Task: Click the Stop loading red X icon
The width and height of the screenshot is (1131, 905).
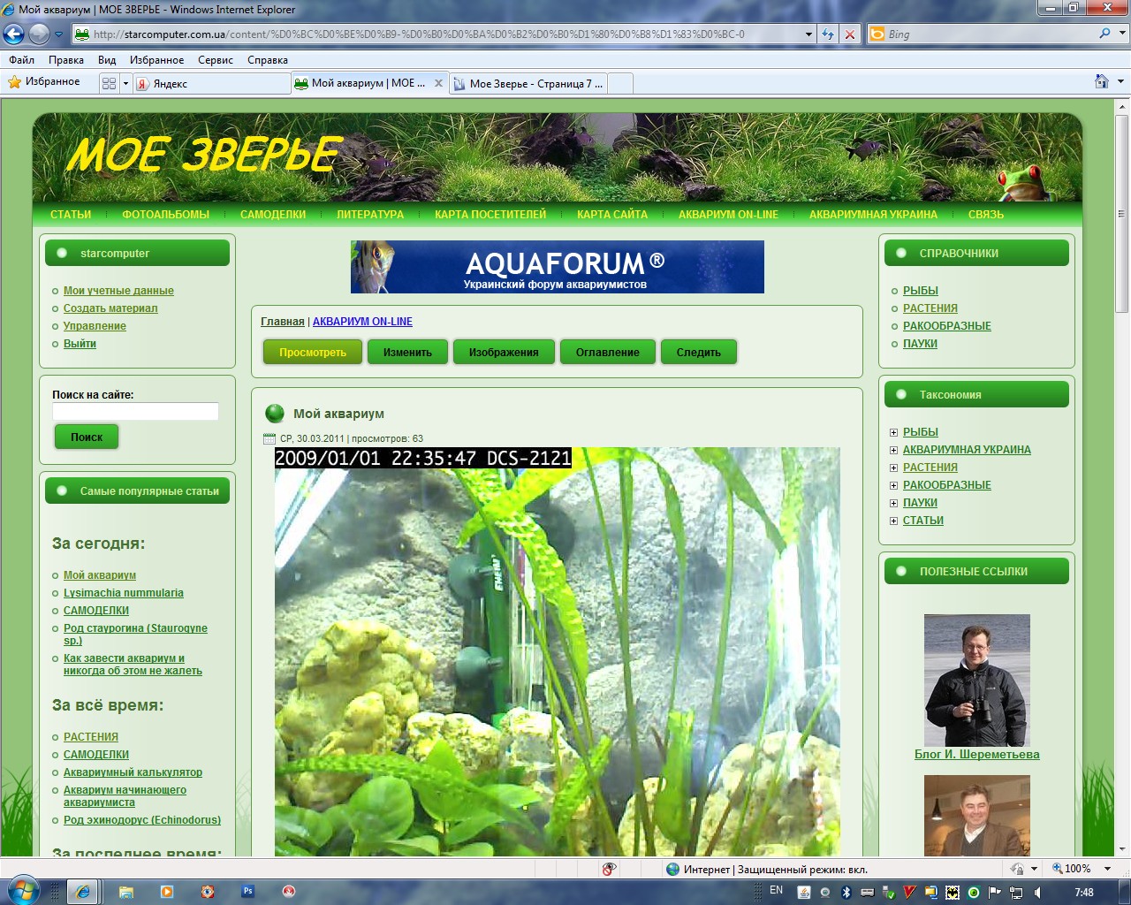Action: [850, 34]
